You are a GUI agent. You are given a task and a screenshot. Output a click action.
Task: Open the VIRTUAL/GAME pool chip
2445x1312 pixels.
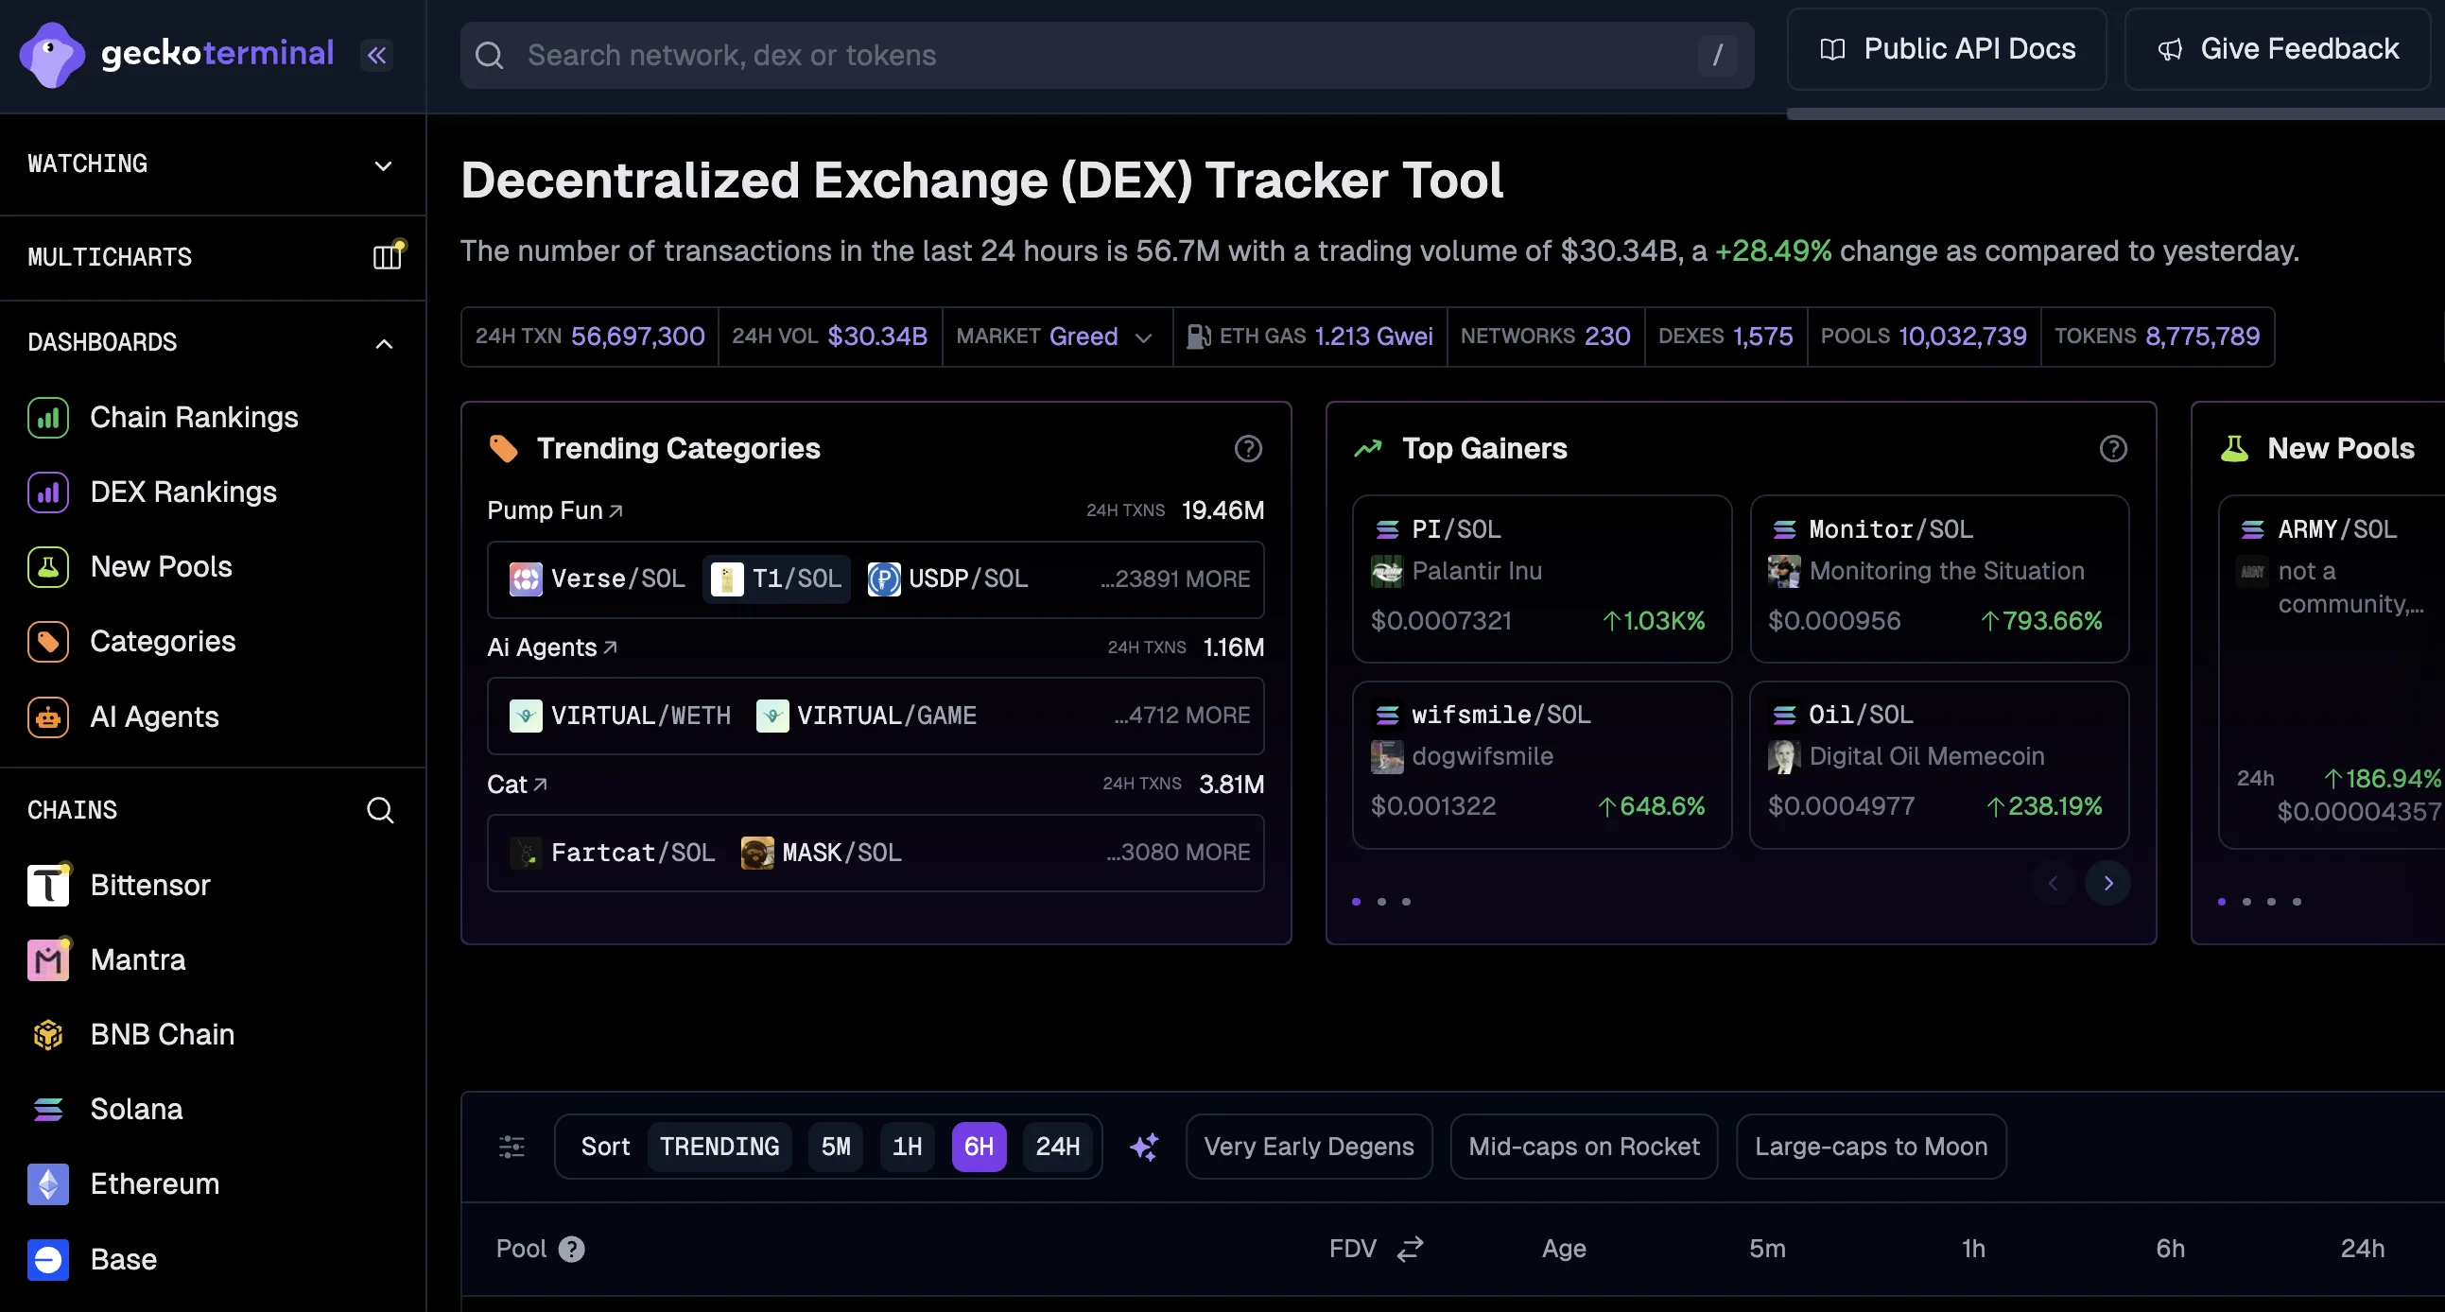click(867, 716)
